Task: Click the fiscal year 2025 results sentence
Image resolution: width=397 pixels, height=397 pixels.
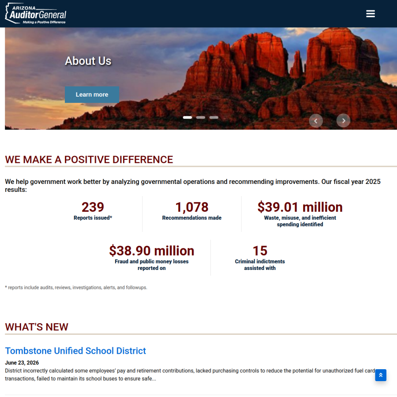Action: (x=192, y=186)
